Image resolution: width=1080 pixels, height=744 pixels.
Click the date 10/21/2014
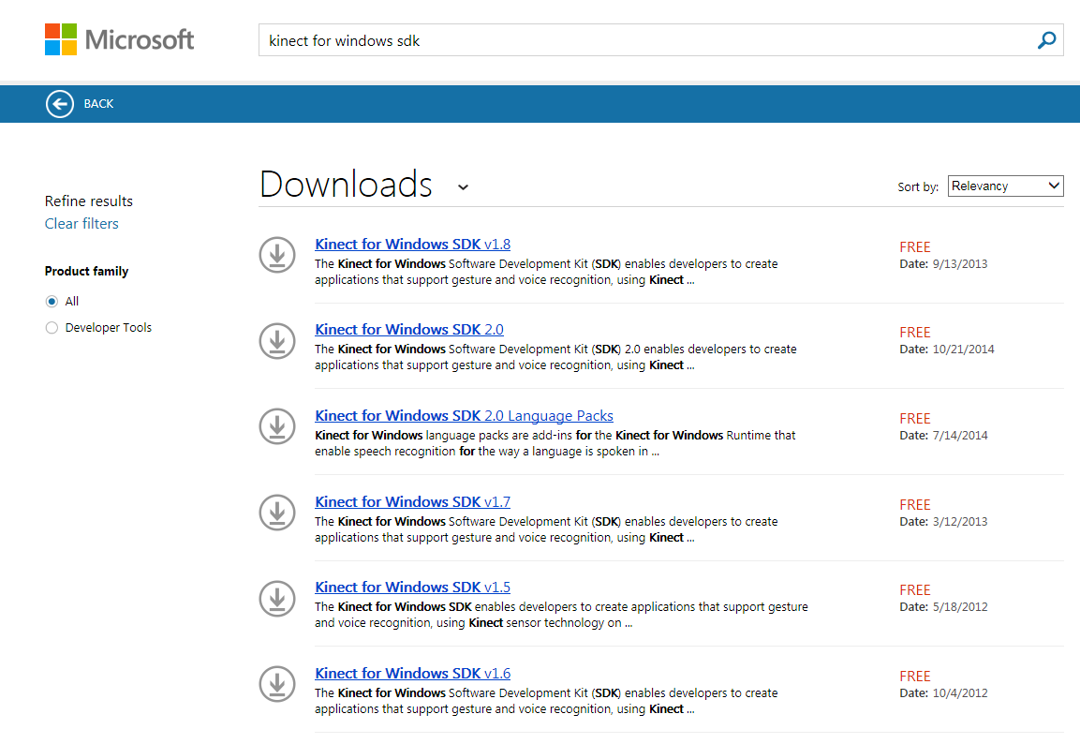(963, 350)
